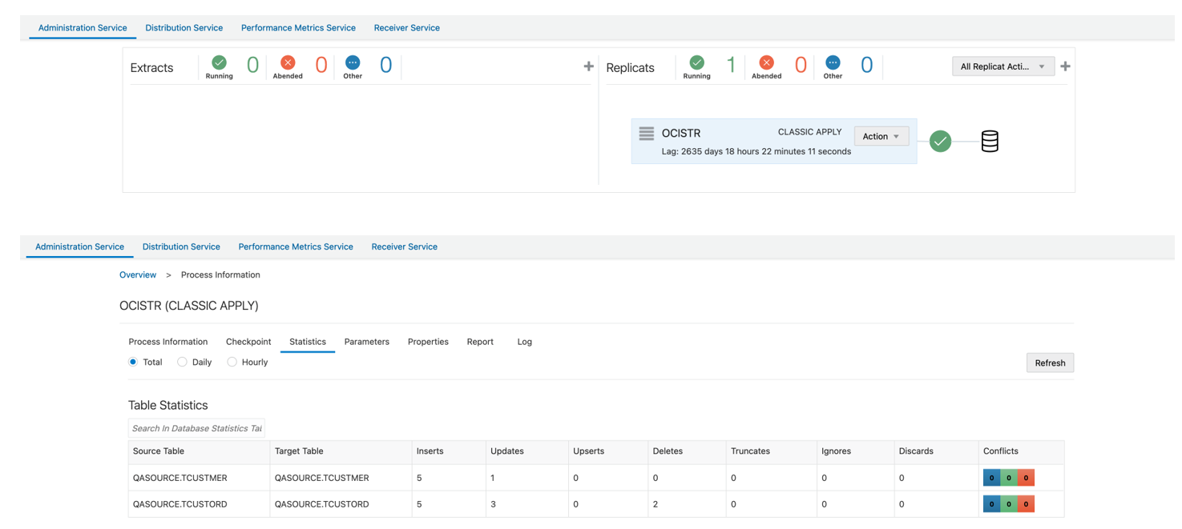This screenshot has height=529, width=1182.
Task: Switch to the Report tab
Action: pos(480,342)
